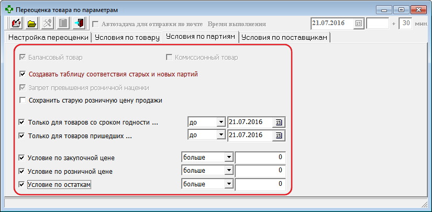Open 'больше' dropdown for purchase price condition
This screenshot has width=432, height=212.
pos(229,158)
